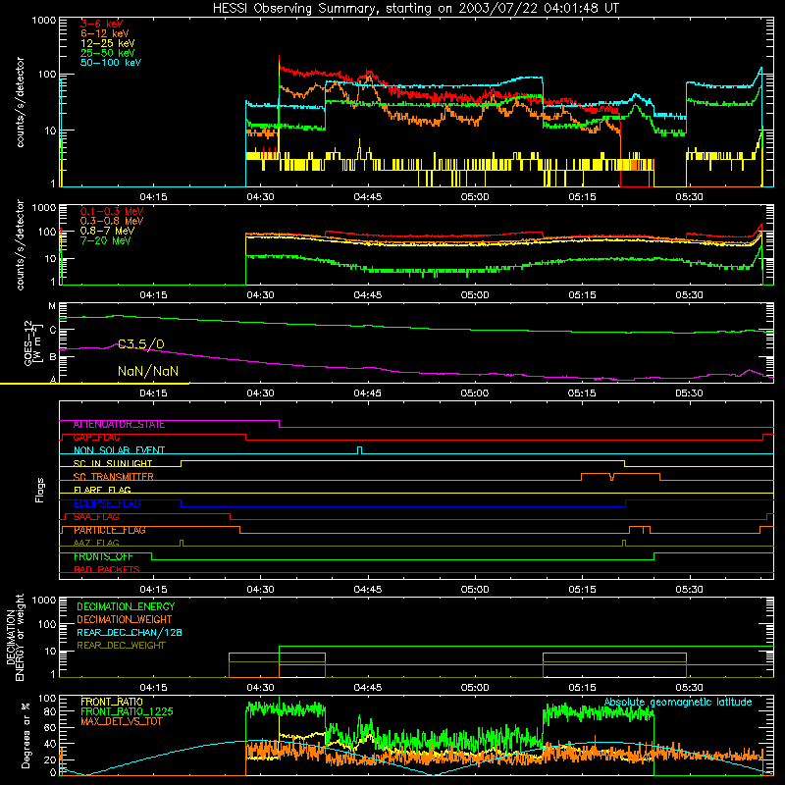Select the BAD_PACKETS flag label
This screenshot has width=785, height=785.
(107, 570)
